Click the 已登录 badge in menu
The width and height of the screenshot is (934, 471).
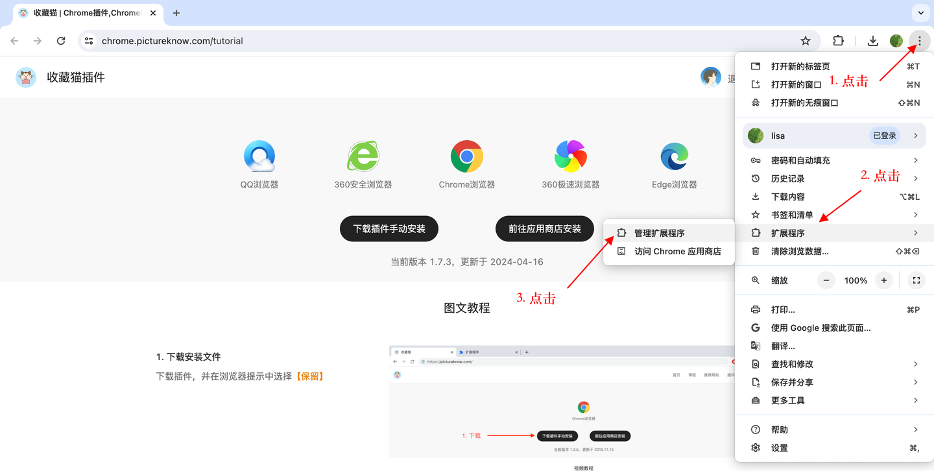pos(885,136)
